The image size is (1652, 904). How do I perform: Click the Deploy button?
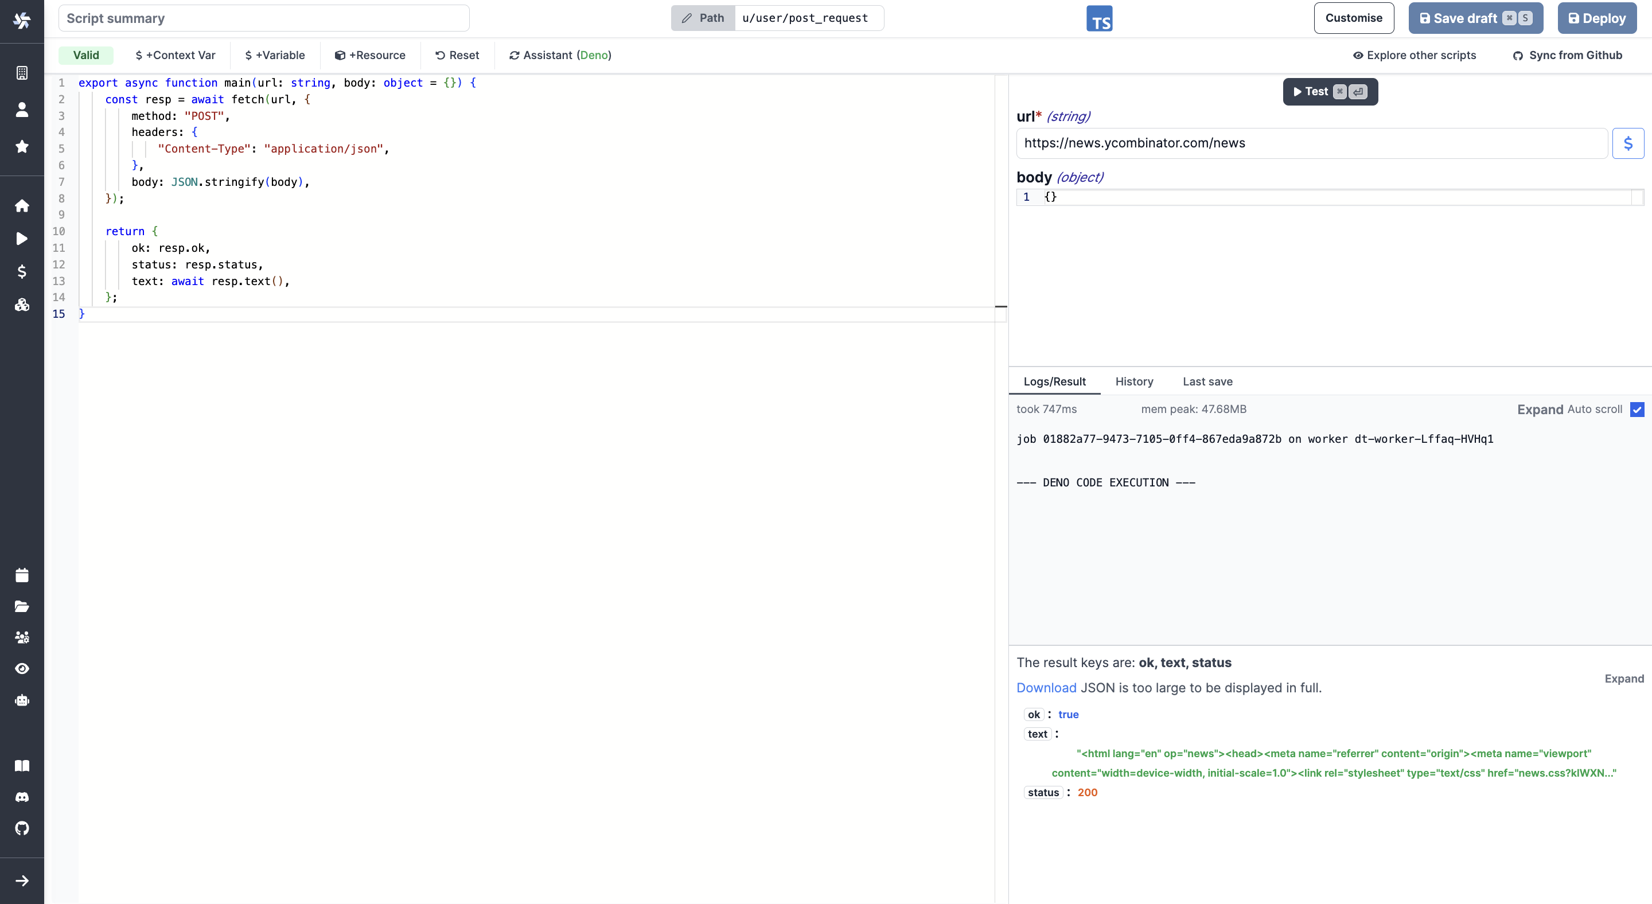(x=1597, y=18)
